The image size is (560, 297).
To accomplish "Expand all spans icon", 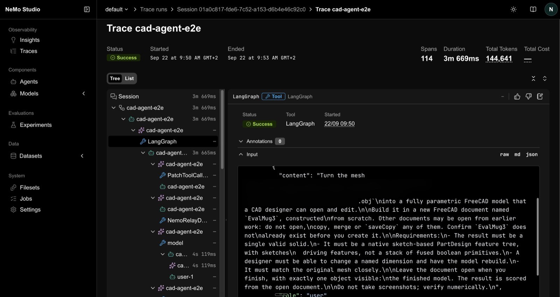I will pos(545,79).
